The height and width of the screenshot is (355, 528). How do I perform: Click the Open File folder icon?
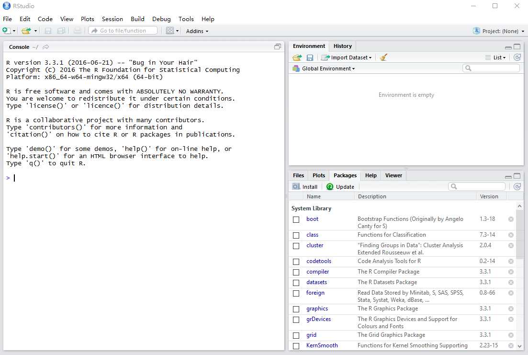pyautogui.click(x=26, y=31)
